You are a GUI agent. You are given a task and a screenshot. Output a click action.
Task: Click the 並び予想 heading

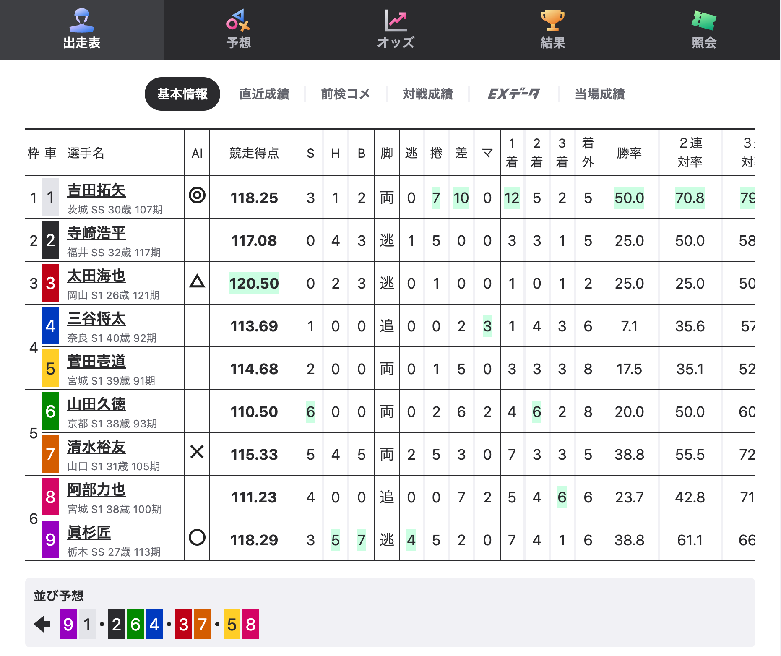(59, 596)
